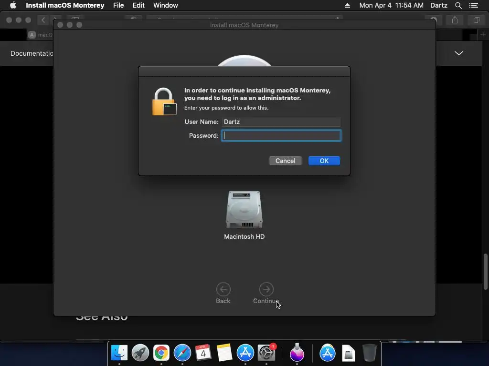The width and height of the screenshot is (489, 366).
Task: Cancel the administrator login dialog
Action: pyautogui.click(x=286, y=161)
